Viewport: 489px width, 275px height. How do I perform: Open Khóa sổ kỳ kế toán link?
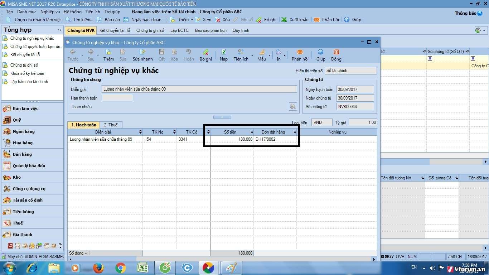27,73
